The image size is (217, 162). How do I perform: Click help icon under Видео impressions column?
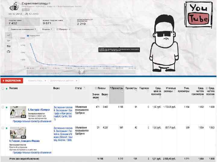coord(107,97)
